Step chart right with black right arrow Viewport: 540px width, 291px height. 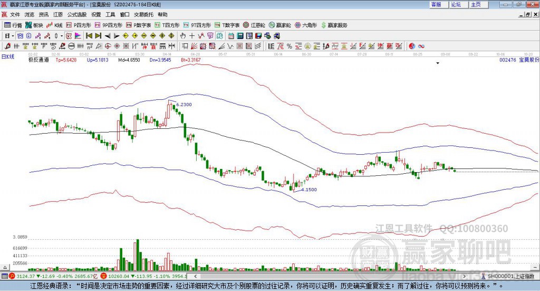click(117, 36)
